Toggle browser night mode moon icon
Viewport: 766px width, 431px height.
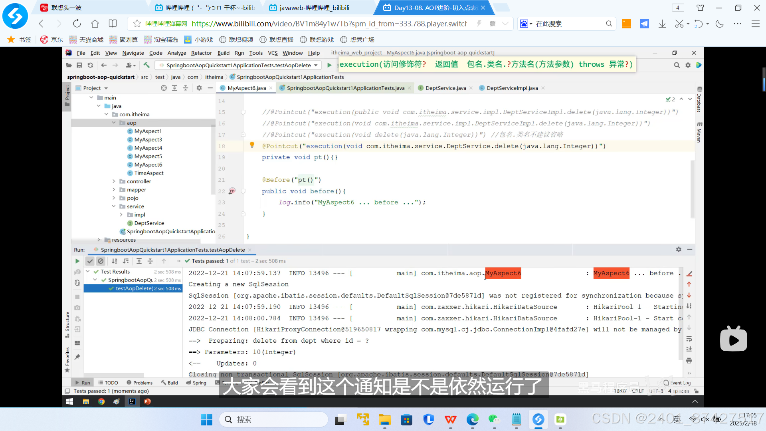point(720,24)
